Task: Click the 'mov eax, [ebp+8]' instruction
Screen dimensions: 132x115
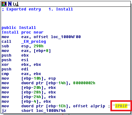Action: coord(26,51)
